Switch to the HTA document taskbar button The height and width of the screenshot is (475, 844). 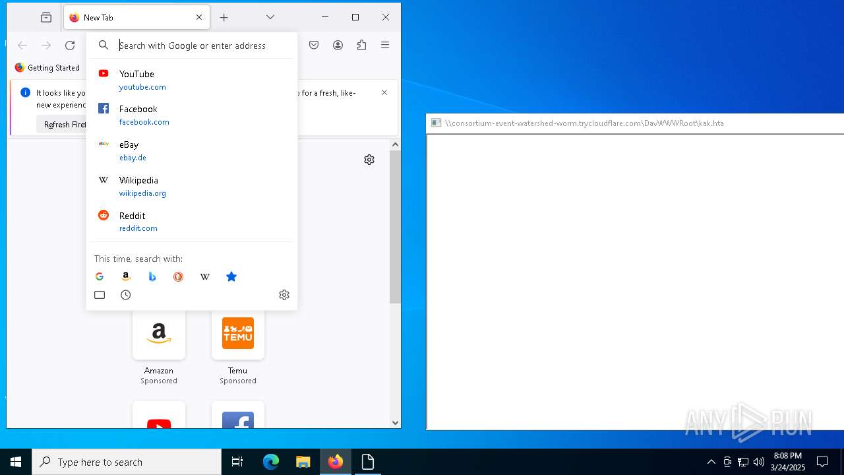pyautogui.click(x=368, y=462)
